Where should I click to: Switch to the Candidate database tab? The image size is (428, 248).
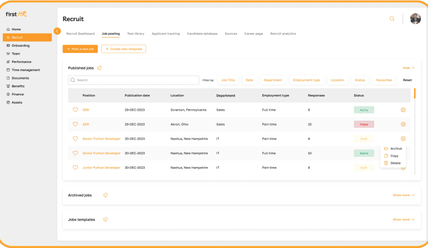202,34
